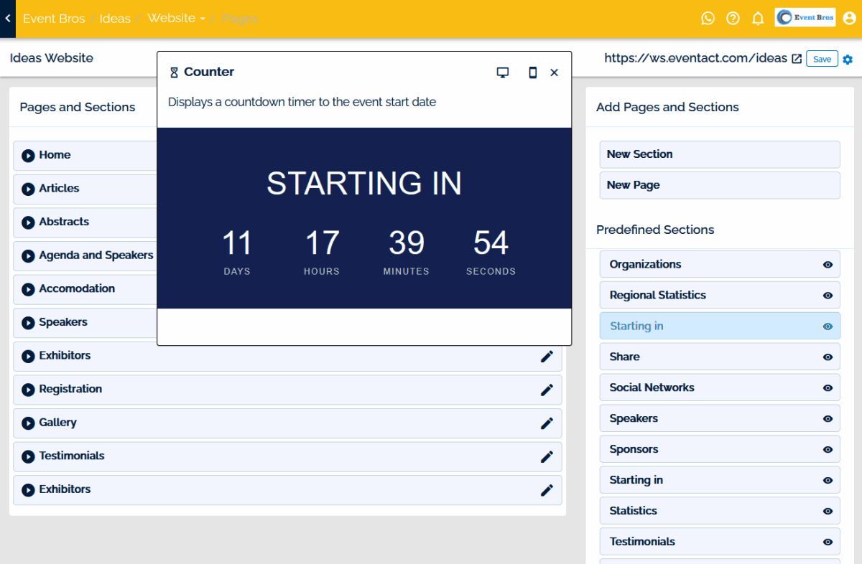Image resolution: width=862 pixels, height=564 pixels.
Task: Click edit pencil for Gallery page
Action: [x=547, y=423]
